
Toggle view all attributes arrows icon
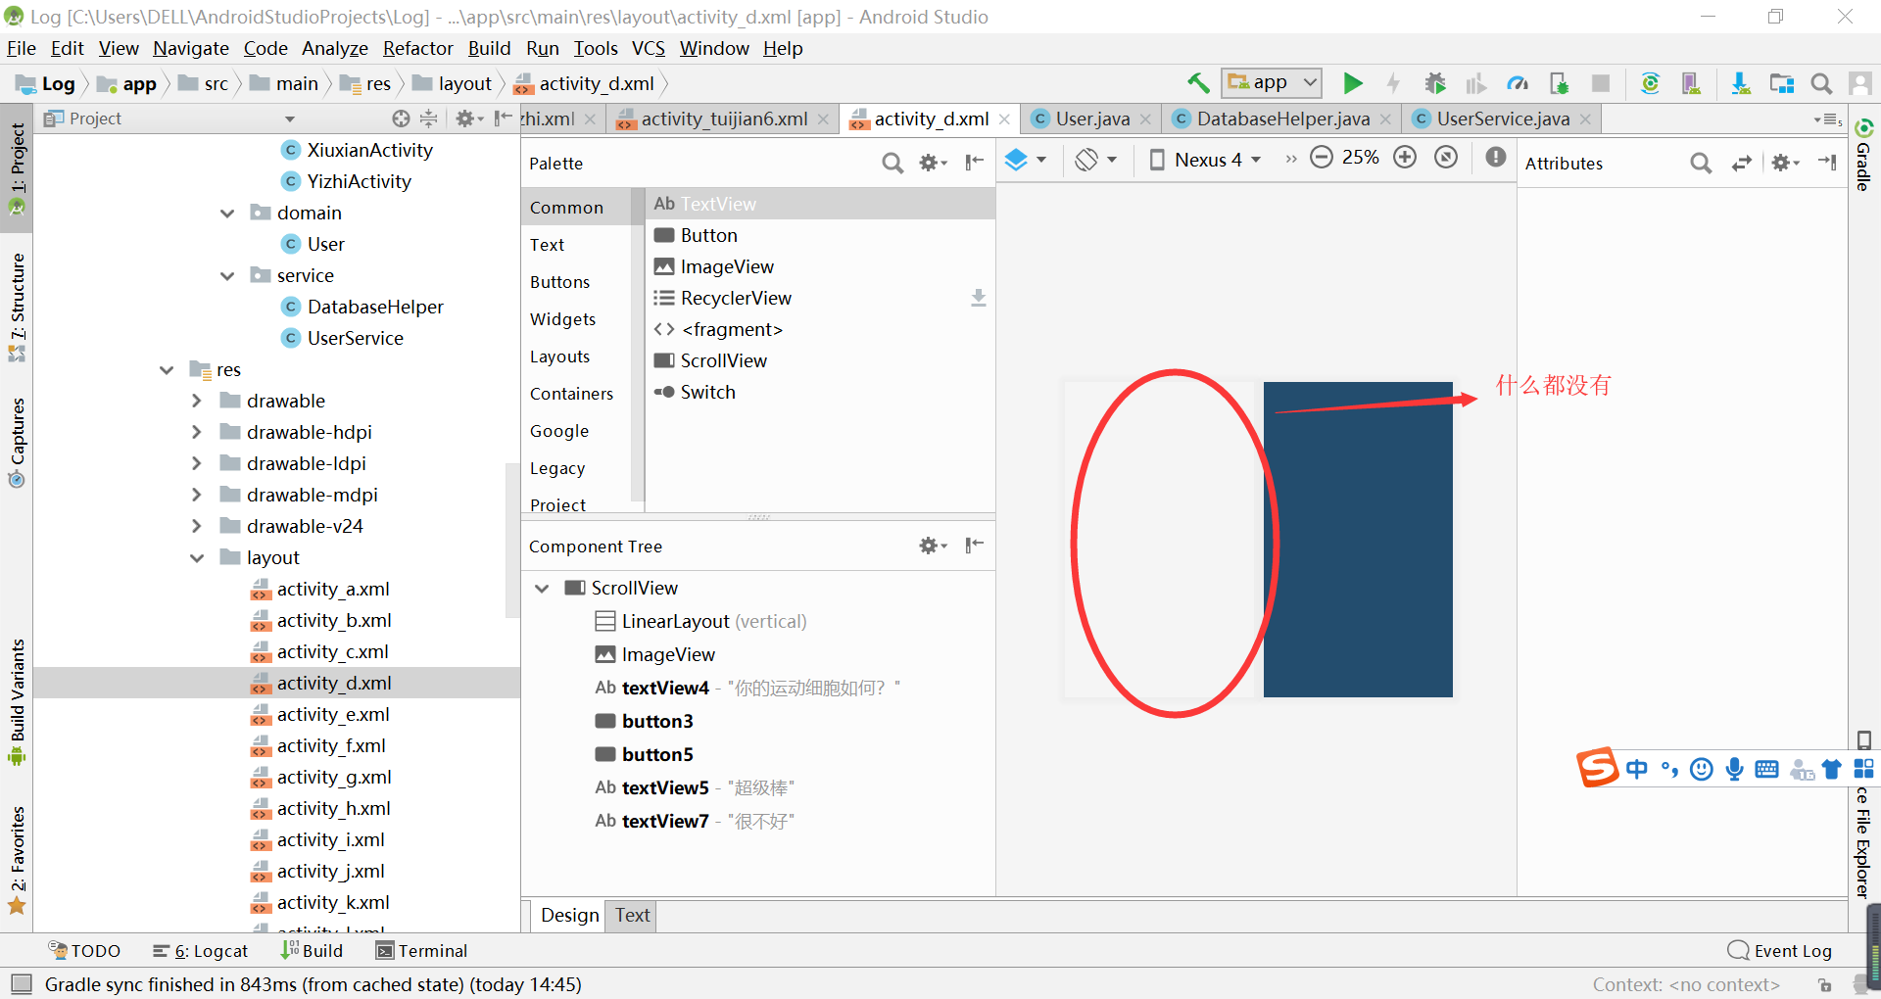point(1741,163)
